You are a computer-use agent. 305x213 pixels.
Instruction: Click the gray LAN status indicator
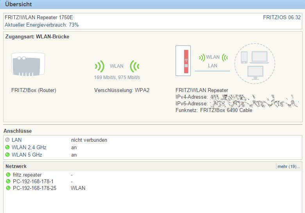(x=7, y=140)
